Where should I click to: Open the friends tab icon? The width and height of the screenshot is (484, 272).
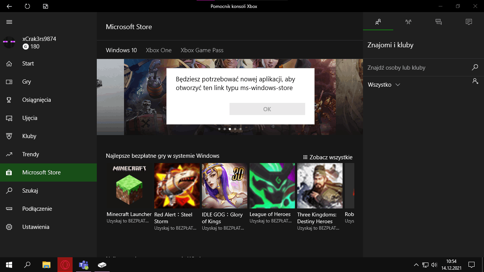click(x=378, y=22)
